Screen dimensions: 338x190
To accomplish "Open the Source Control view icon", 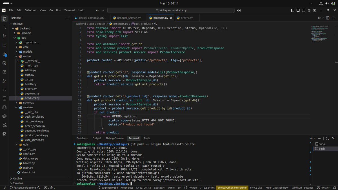I will pyautogui.click(x=4, y=36).
